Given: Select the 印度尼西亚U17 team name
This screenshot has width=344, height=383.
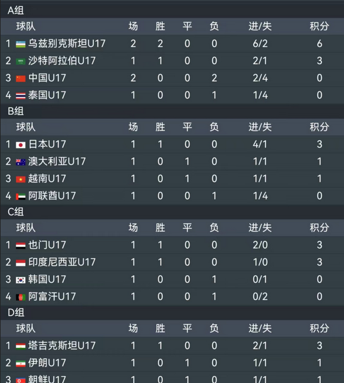Looking at the screenshot, I should coord(62,262).
